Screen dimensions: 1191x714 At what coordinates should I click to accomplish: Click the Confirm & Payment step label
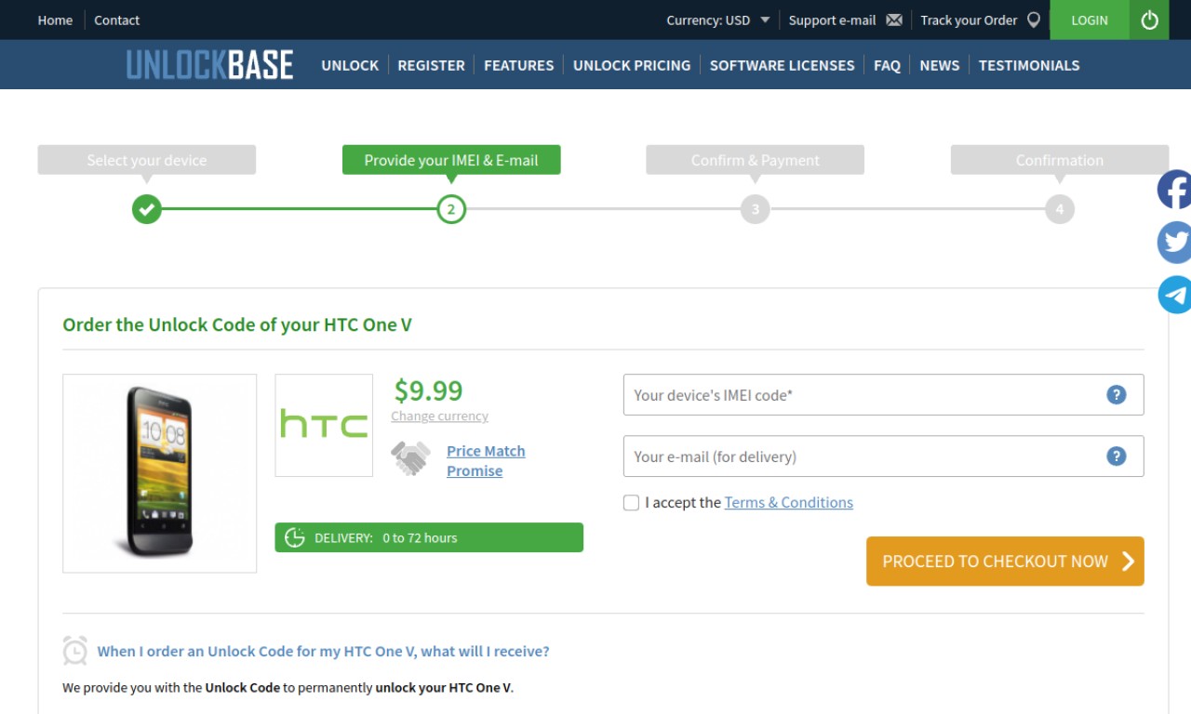756,160
